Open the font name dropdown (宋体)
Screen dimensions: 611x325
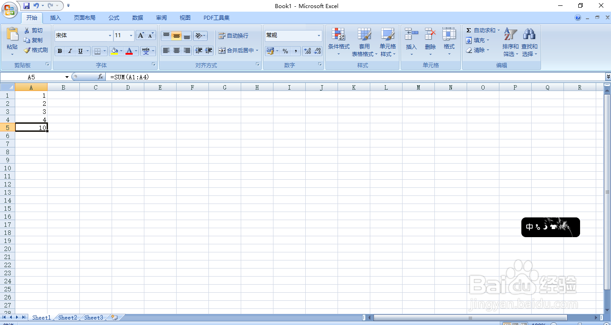point(110,35)
